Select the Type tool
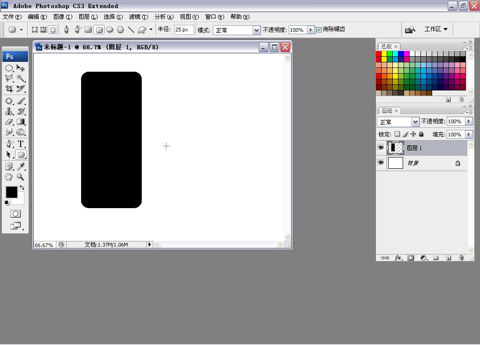Image resolution: width=480 pixels, height=345 pixels. pyautogui.click(x=21, y=144)
